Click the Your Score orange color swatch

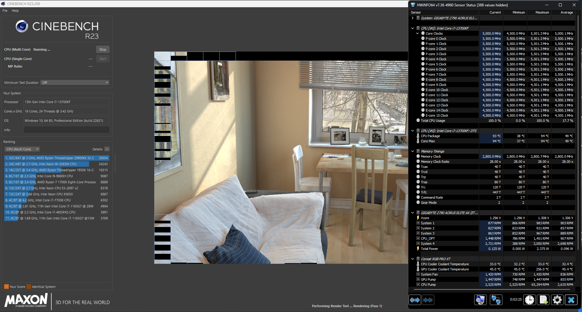click(x=6, y=287)
